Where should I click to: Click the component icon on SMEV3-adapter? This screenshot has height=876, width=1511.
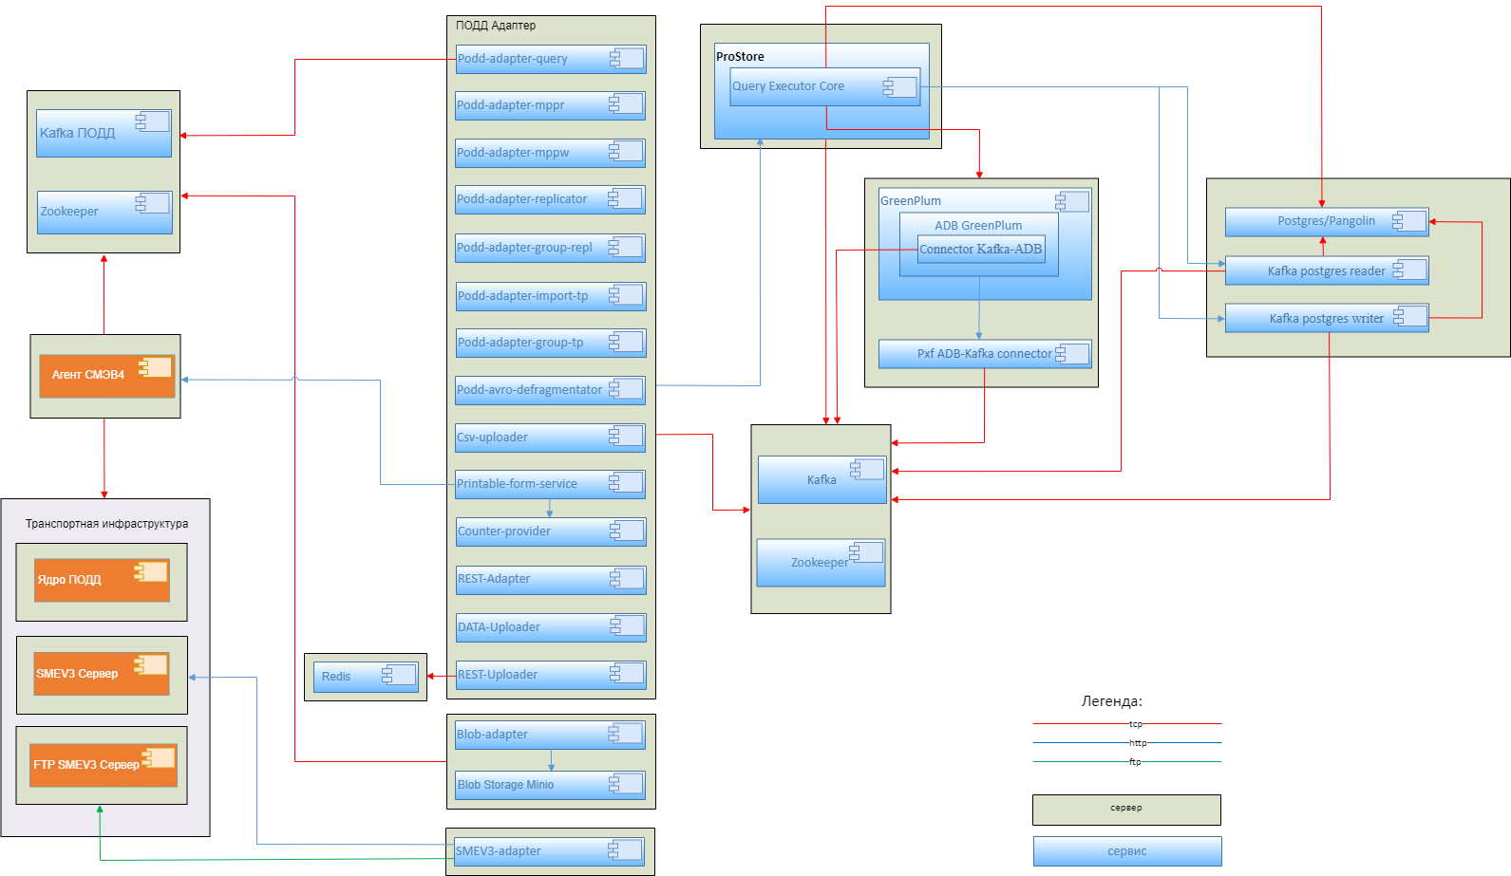[x=625, y=850]
